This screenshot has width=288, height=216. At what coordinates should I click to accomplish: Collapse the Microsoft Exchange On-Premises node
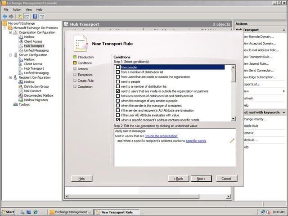(5, 28)
